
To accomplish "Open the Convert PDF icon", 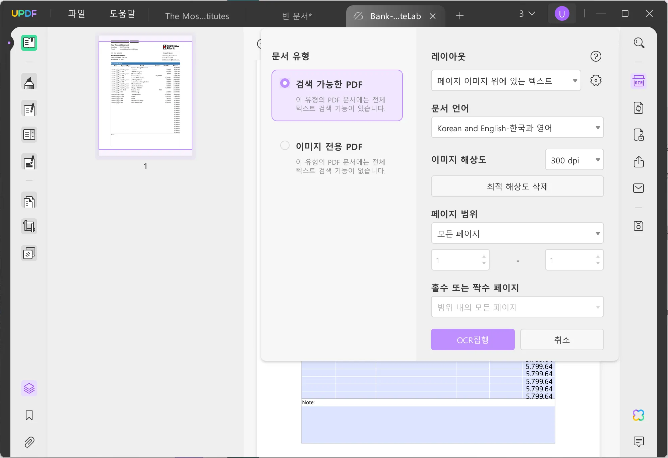I will click(x=639, y=108).
